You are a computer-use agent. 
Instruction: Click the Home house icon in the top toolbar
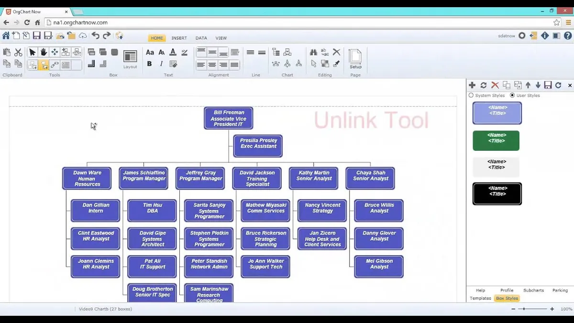6,35
